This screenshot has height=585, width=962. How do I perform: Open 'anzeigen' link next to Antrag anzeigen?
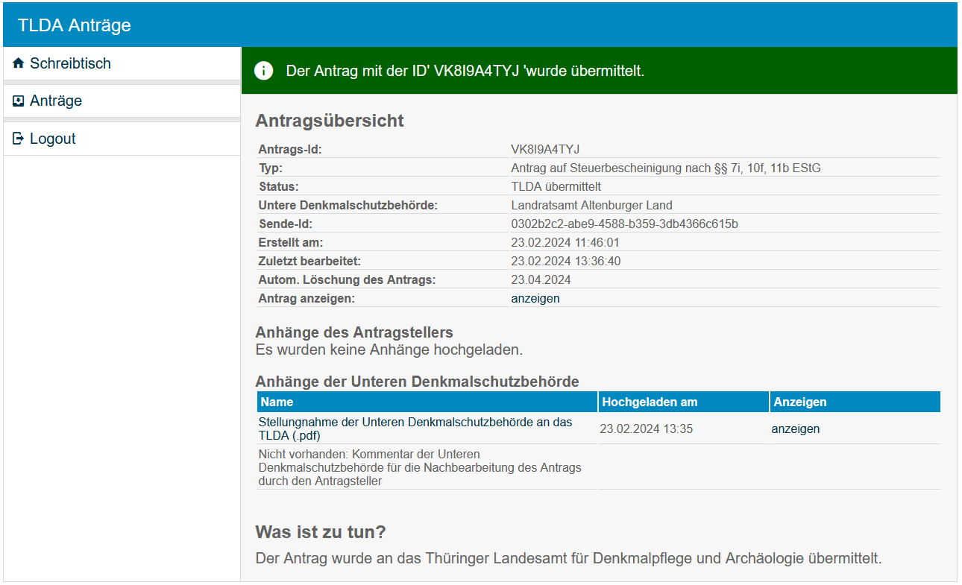[535, 299]
